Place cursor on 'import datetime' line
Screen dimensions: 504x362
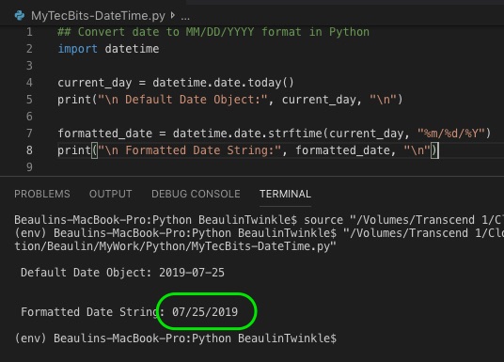[108, 49]
